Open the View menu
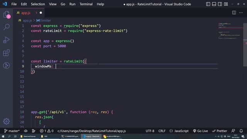The width and height of the screenshot is (247, 139). click(x=53, y=4)
